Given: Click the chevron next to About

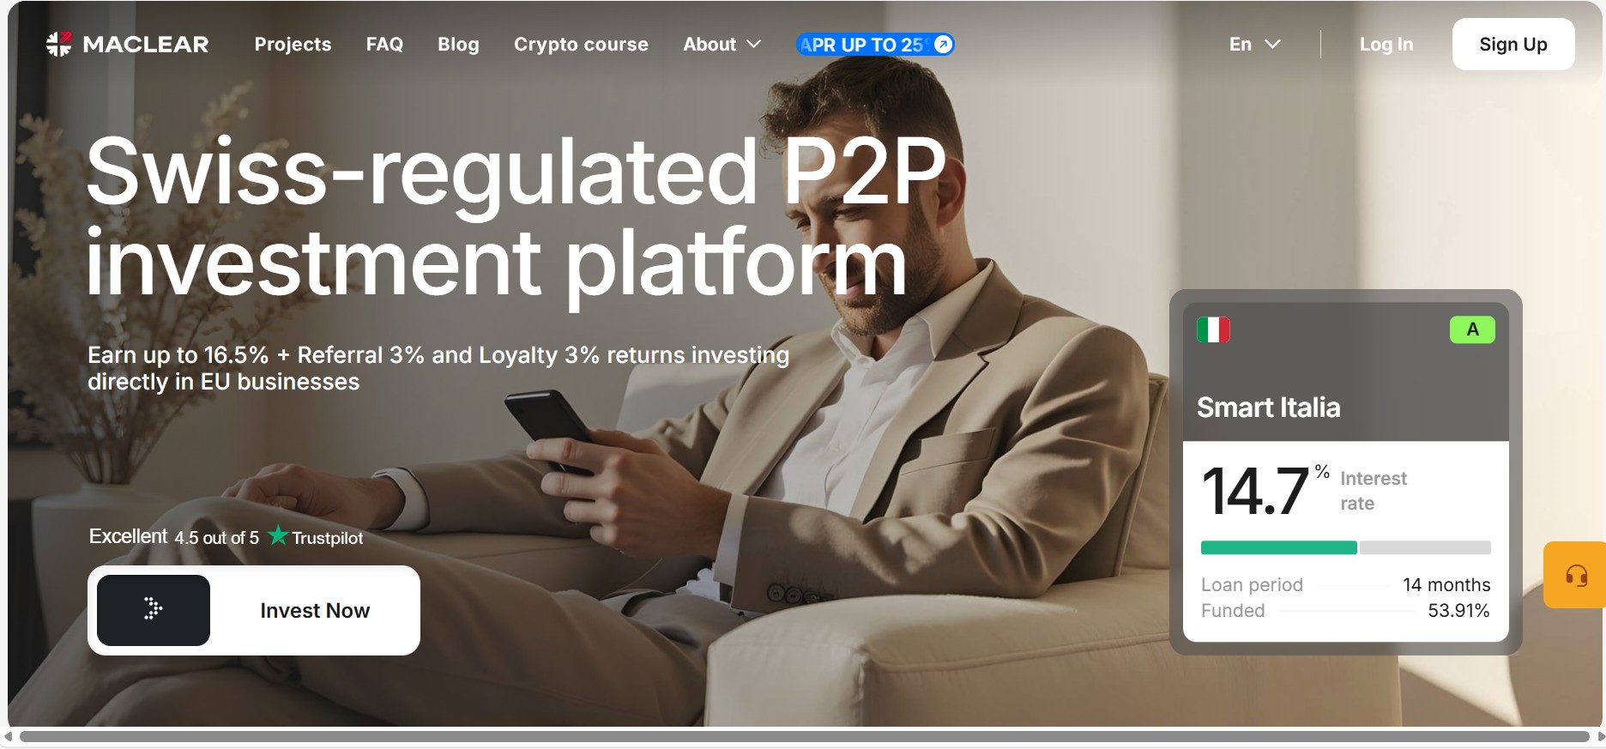Looking at the screenshot, I should [x=754, y=45].
